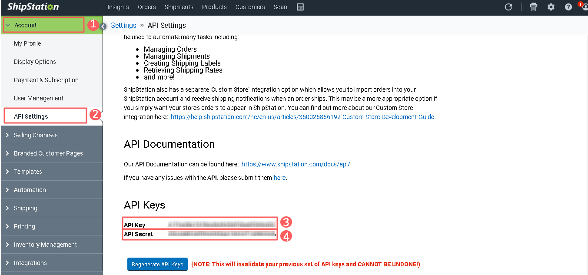Viewport: 588px width, 275px height.
Task: Open the user profile icon with notification
Action: pos(585,7)
